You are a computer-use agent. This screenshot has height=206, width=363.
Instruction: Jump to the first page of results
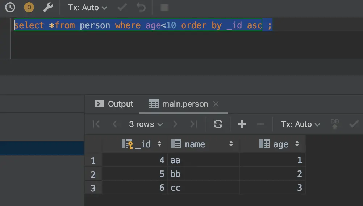coord(96,124)
